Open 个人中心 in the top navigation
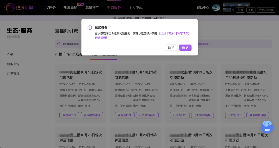This screenshot has width=279, height=148. [136, 8]
